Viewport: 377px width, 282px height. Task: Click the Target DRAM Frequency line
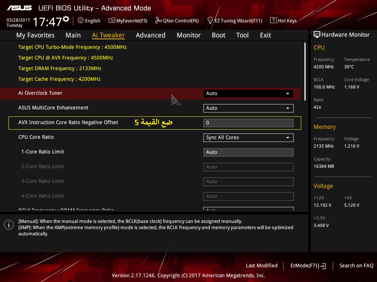pyautogui.click(x=60, y=68)
